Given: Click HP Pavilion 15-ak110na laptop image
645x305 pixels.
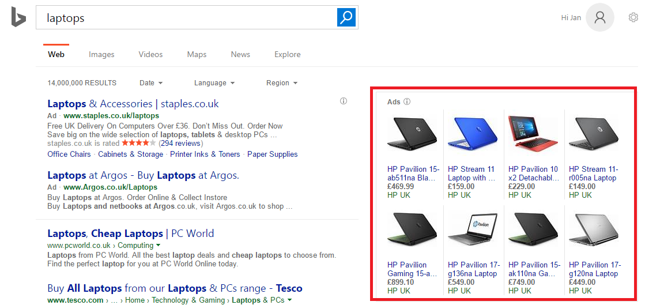Looking at the screenshot, I should (534, 229).
